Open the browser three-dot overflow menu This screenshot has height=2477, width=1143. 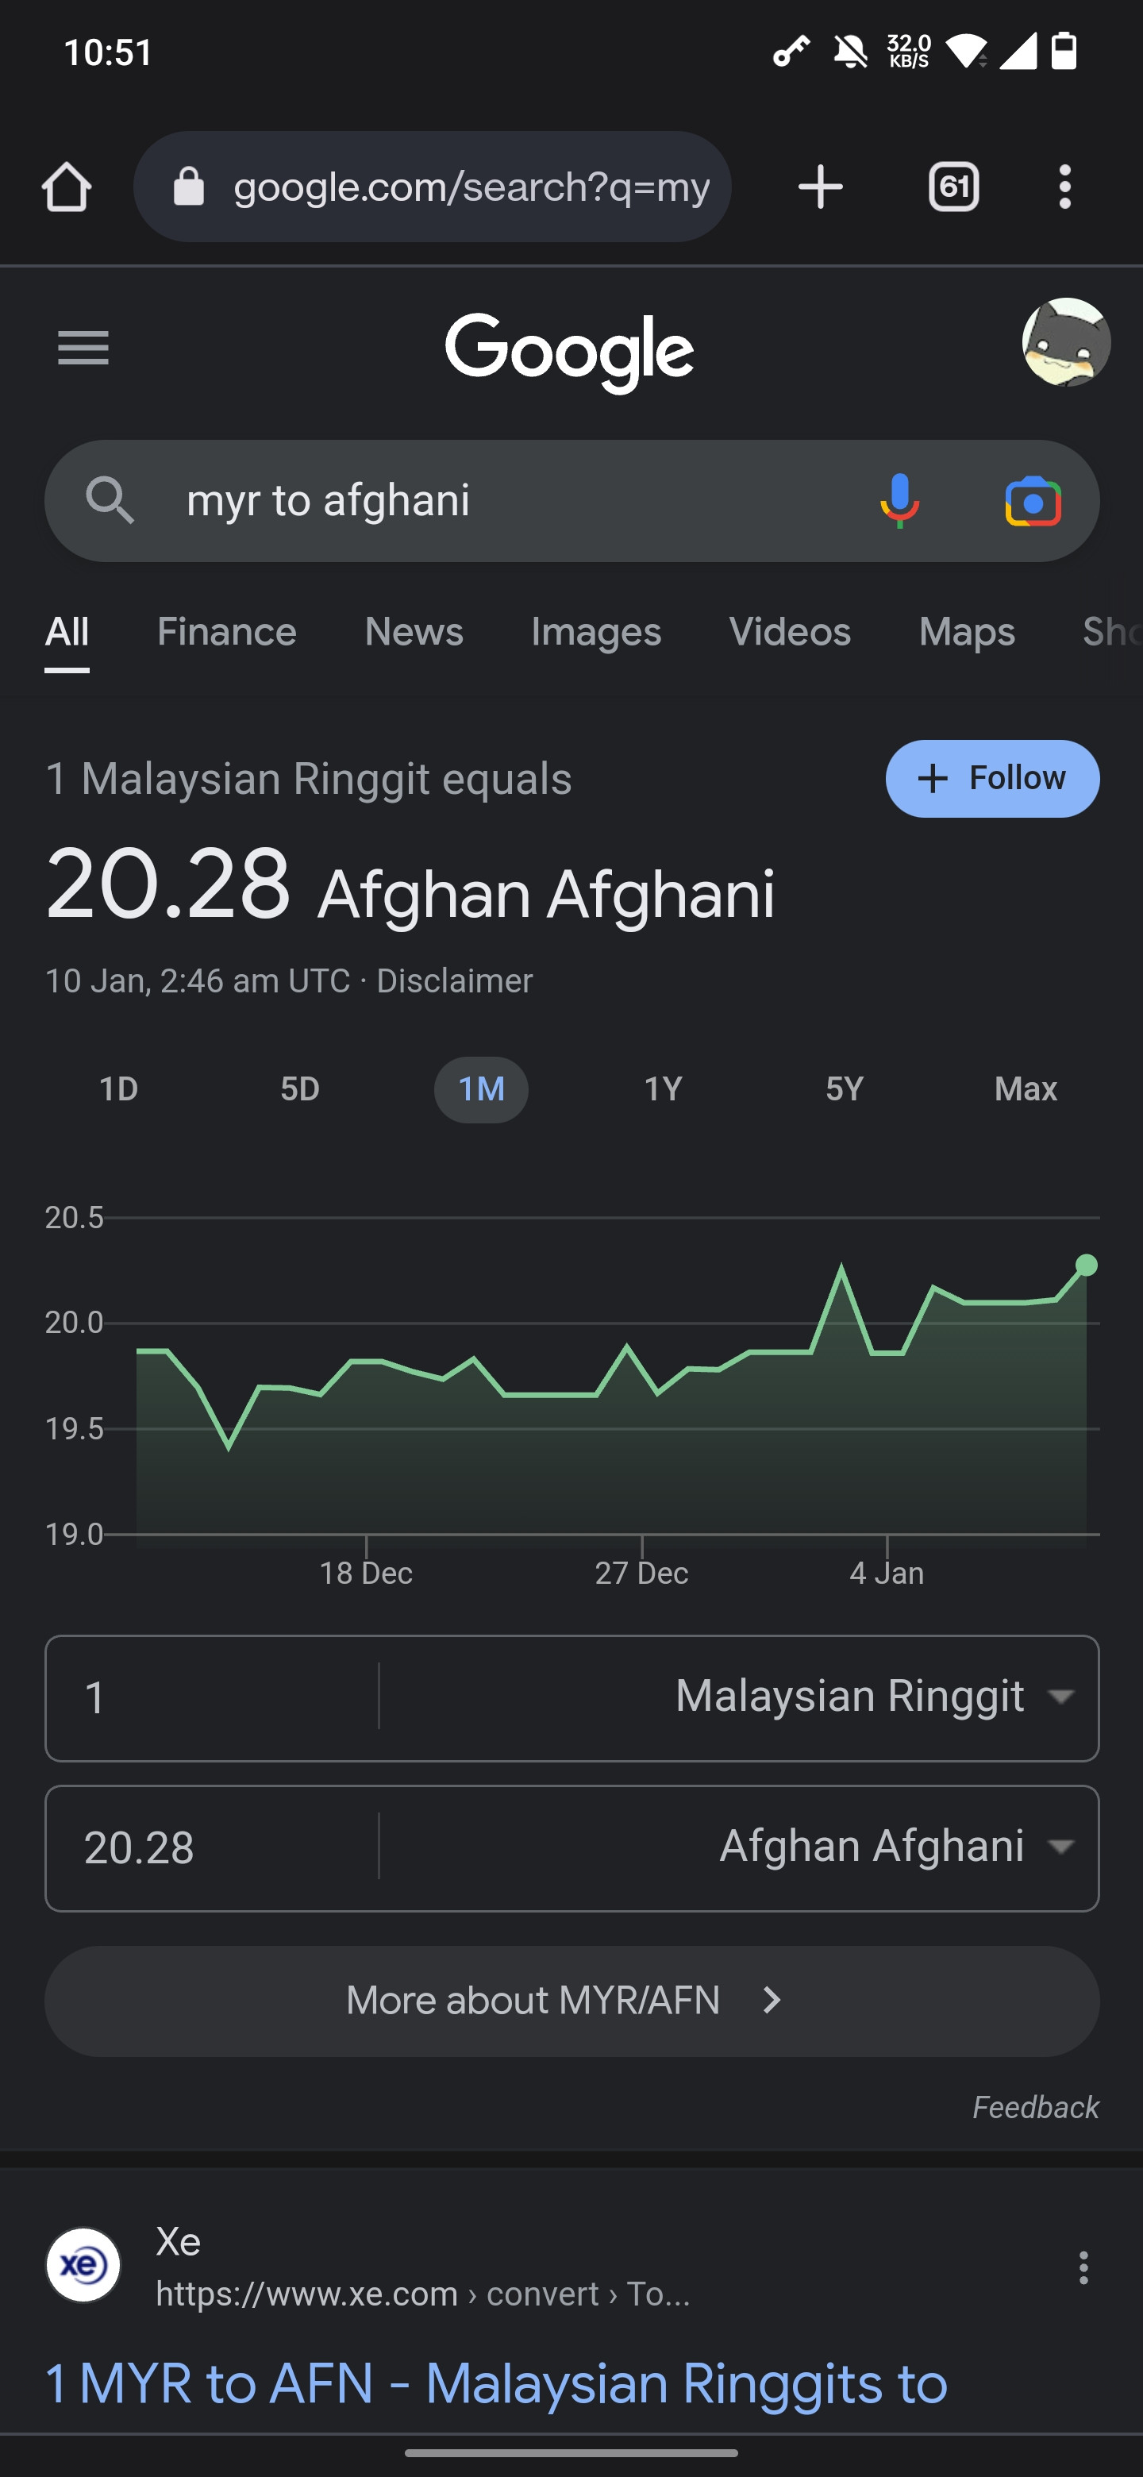pos(1064,187)
